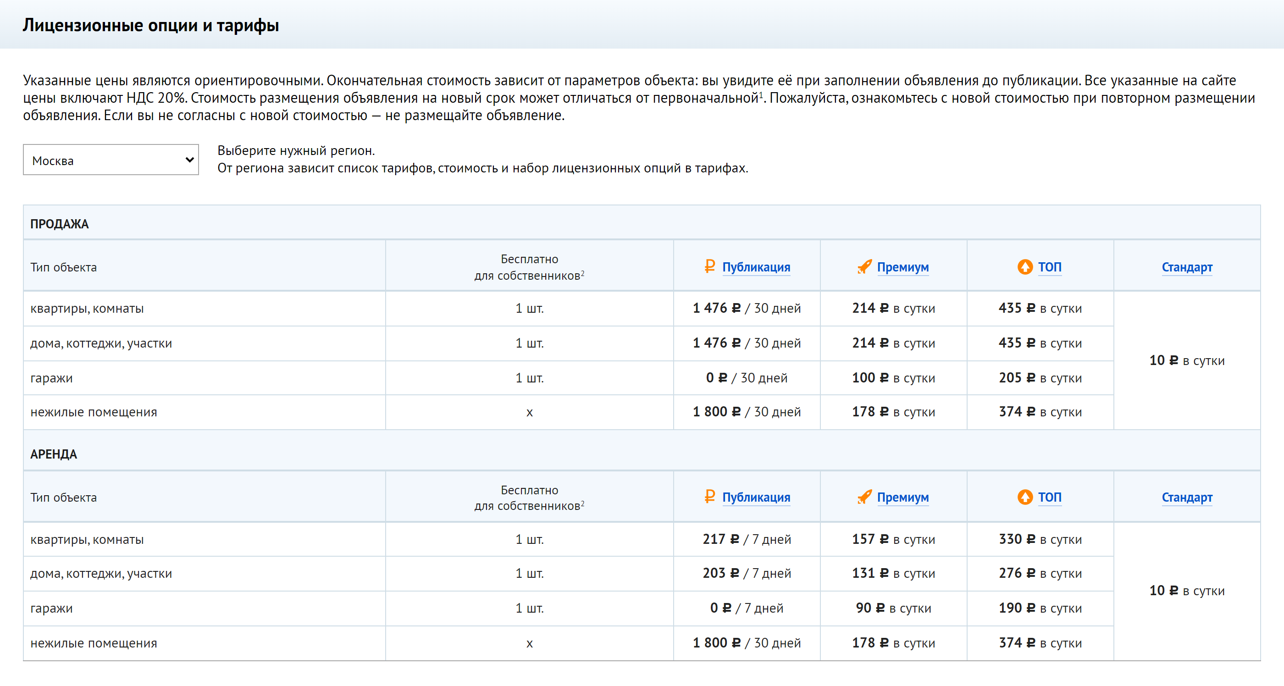
Task: Open Стандарт link in АРЕНДА table
Action: click(1187, 498)
